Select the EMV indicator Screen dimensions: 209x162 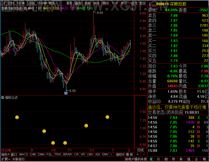click(105, 154)
